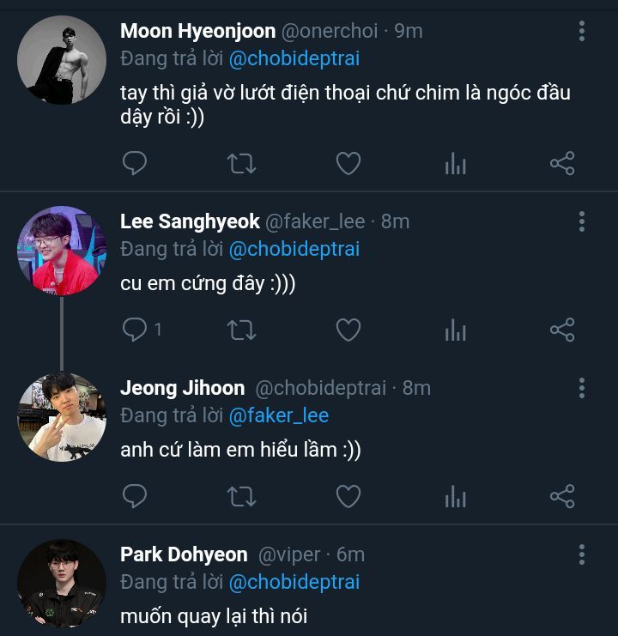Screen dimensions: 618x636
Task: Reply to Moon Hyeonjoon's tweet
Action: click(135, 163)
